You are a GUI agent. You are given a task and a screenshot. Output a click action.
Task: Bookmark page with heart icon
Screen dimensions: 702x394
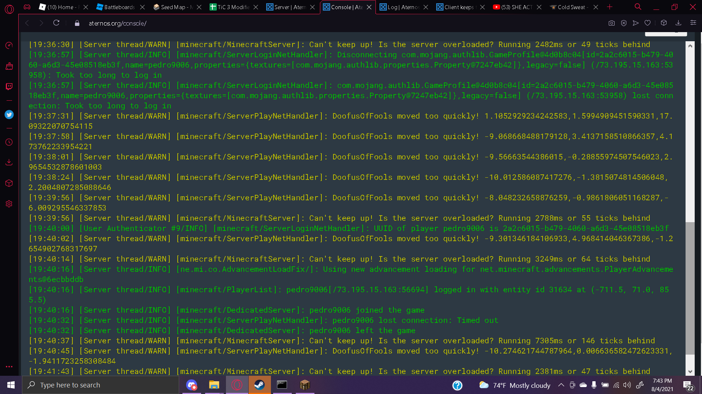[648, 23]
